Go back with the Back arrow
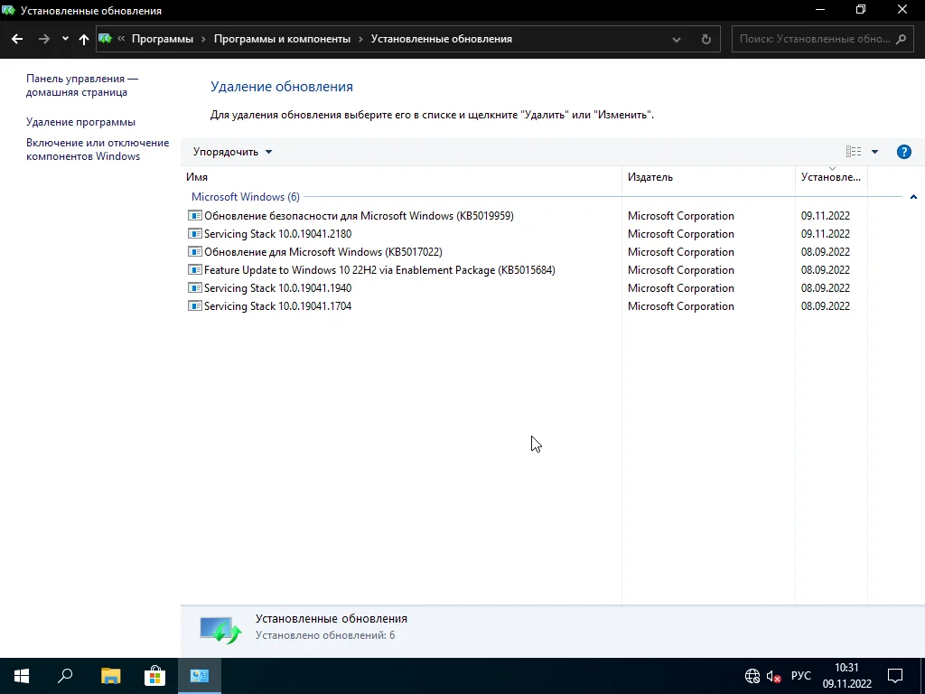 17,39
